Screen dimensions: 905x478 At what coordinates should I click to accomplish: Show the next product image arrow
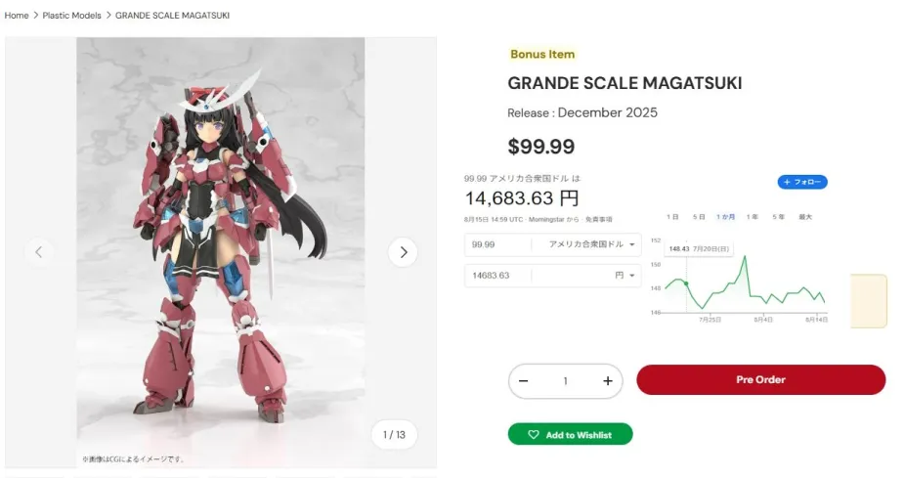(x=403, y=252)
